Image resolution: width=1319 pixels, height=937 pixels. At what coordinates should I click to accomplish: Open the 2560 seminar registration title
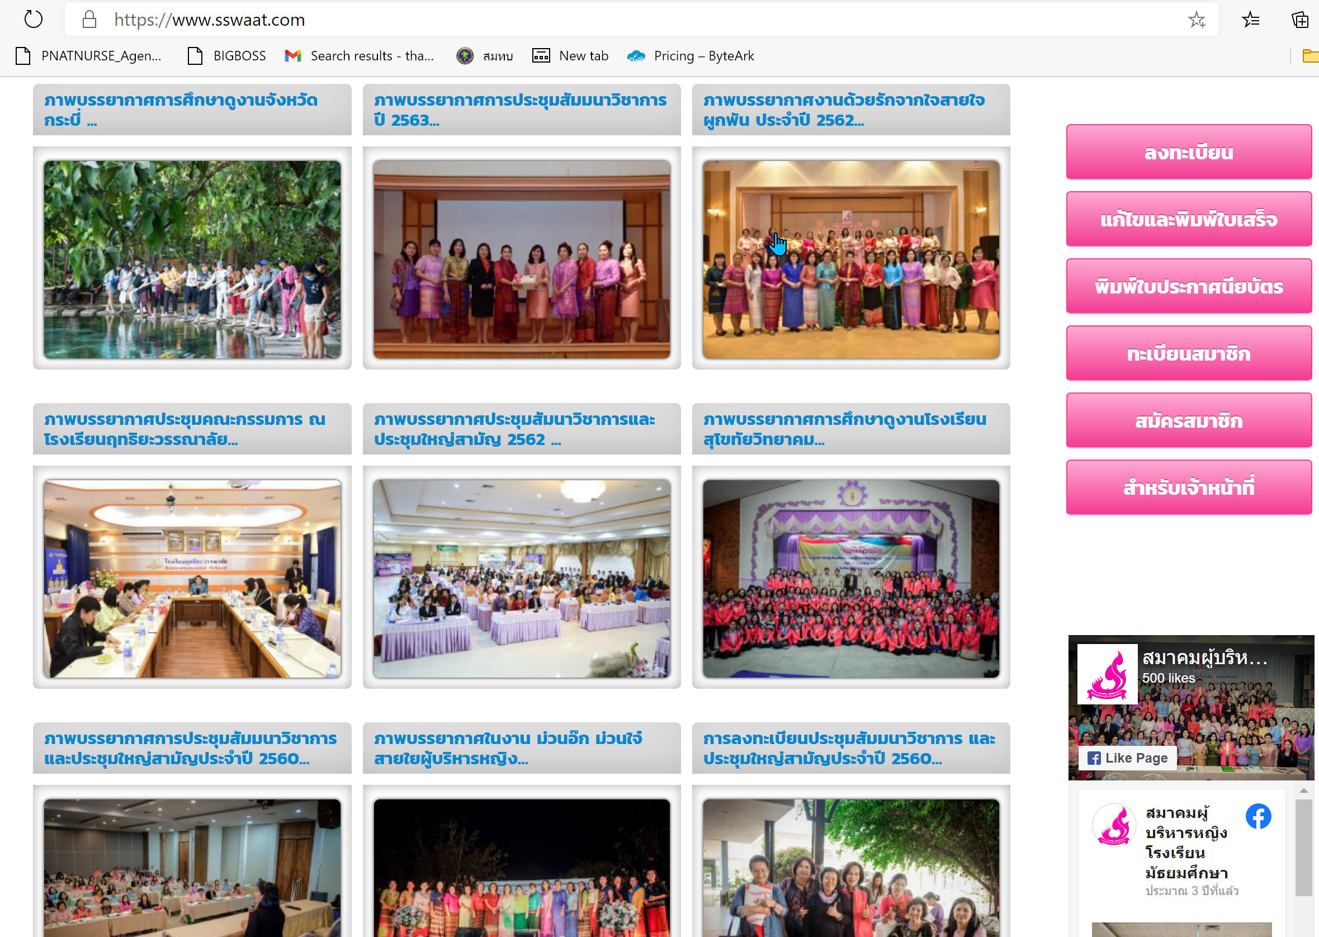(x=849, y=749)
